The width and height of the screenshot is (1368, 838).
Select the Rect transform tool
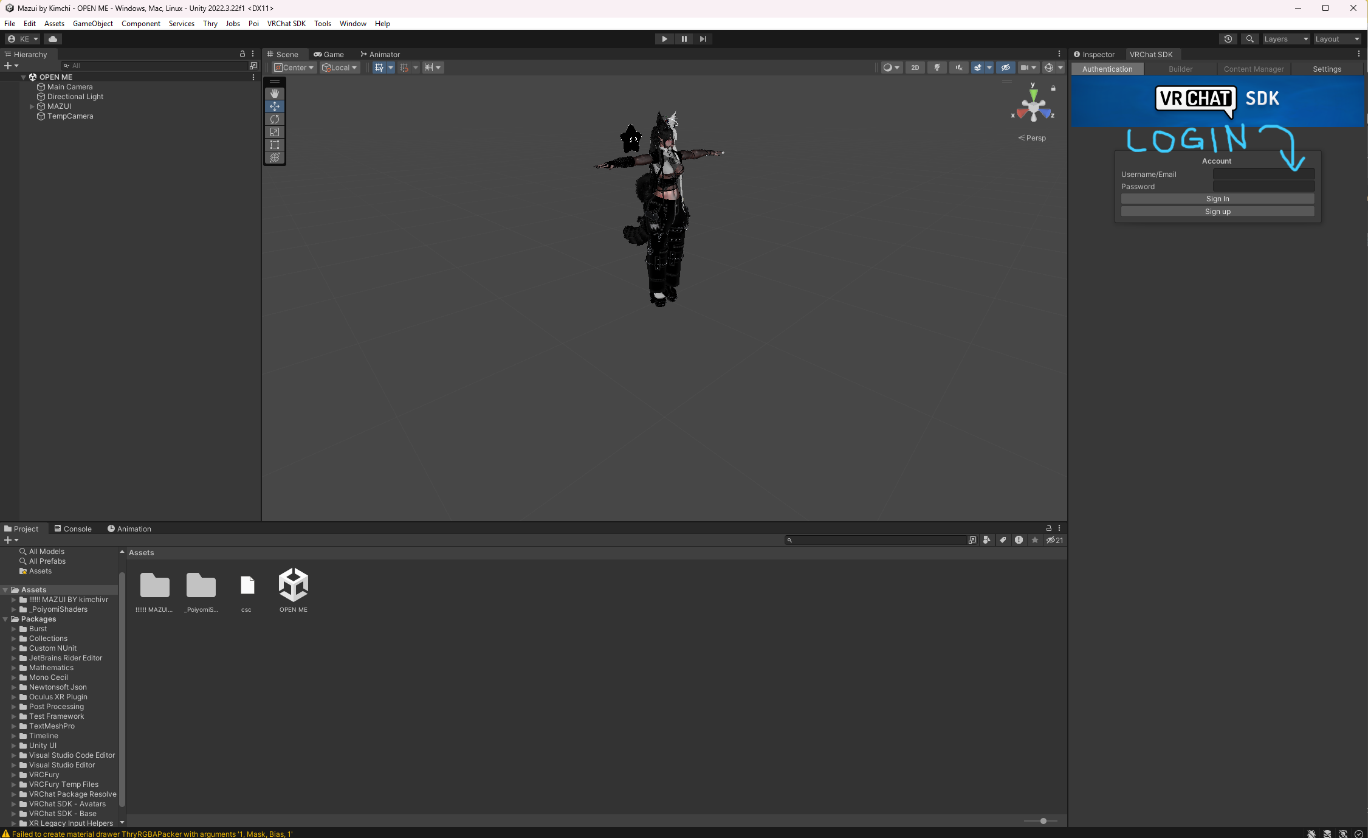tap(275, 145)
